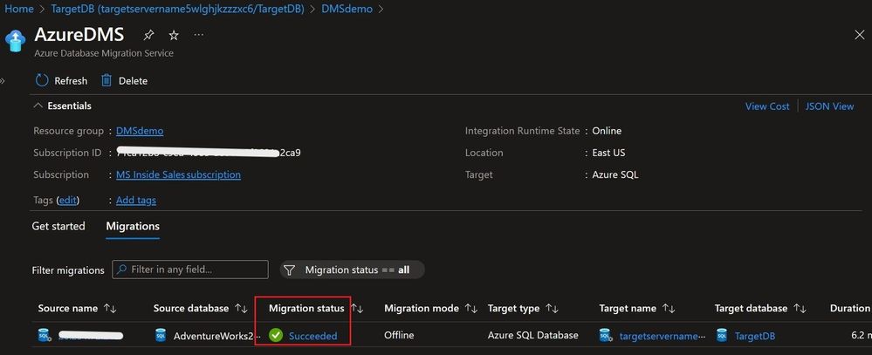Open DMSdemo breadcrumb link
This screenshot has height=355, width=872.
[x=347, y=9]
